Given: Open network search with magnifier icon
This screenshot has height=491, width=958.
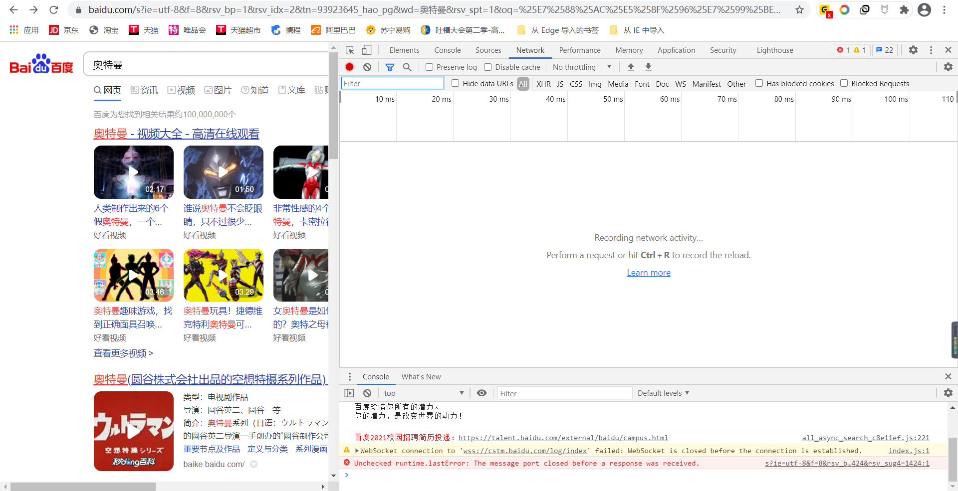Looking at the screenshot, I should pyautogui.click(x=407, y=67).
